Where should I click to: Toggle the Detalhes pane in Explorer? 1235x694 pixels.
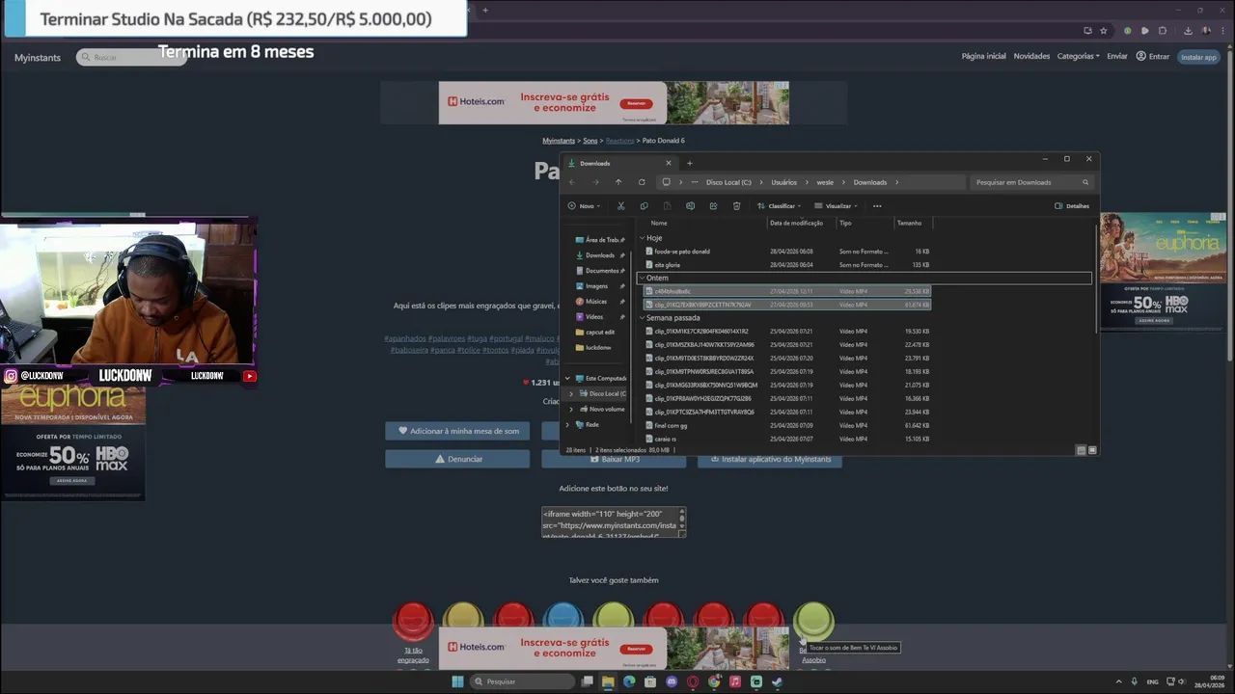[x=1072, y=205]
